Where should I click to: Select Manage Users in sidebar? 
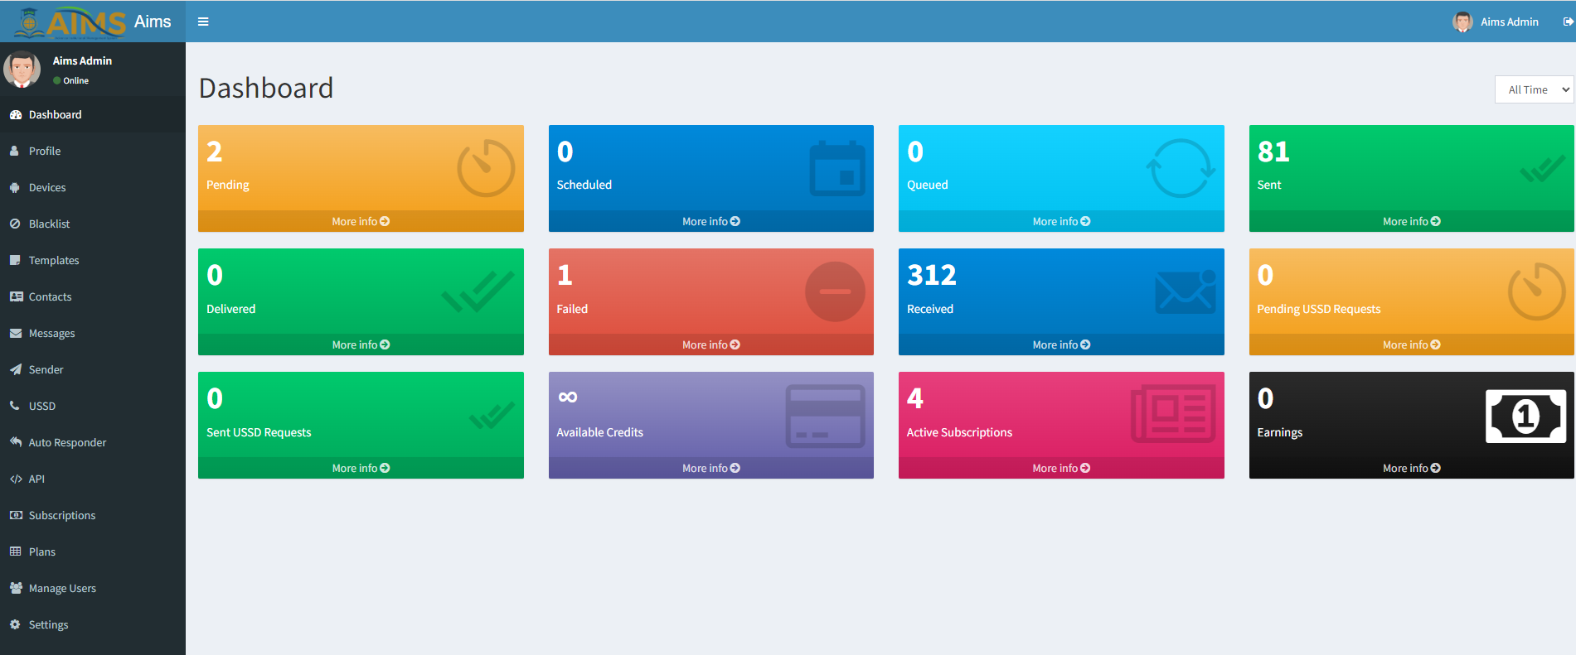click(x=62, y=589)
